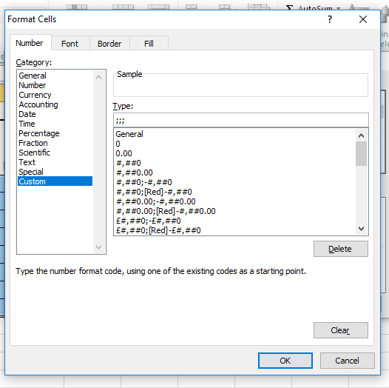Go to the Fill tab
Viewport: 389px width, 388px height.
[149, 44]
